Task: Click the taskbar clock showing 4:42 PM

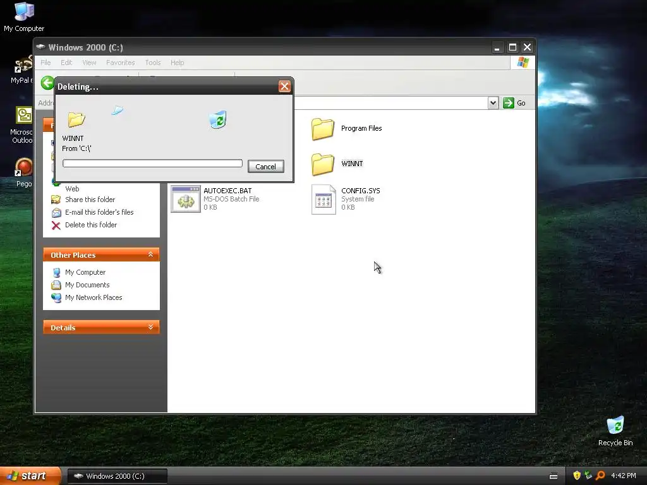Action: (x=624, y=476)
